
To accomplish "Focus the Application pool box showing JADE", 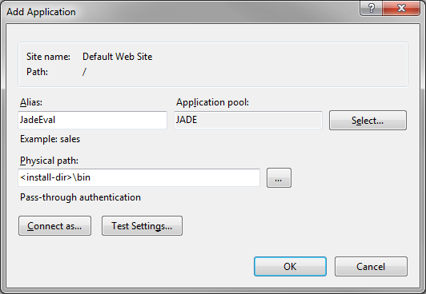I will [248, 120].
